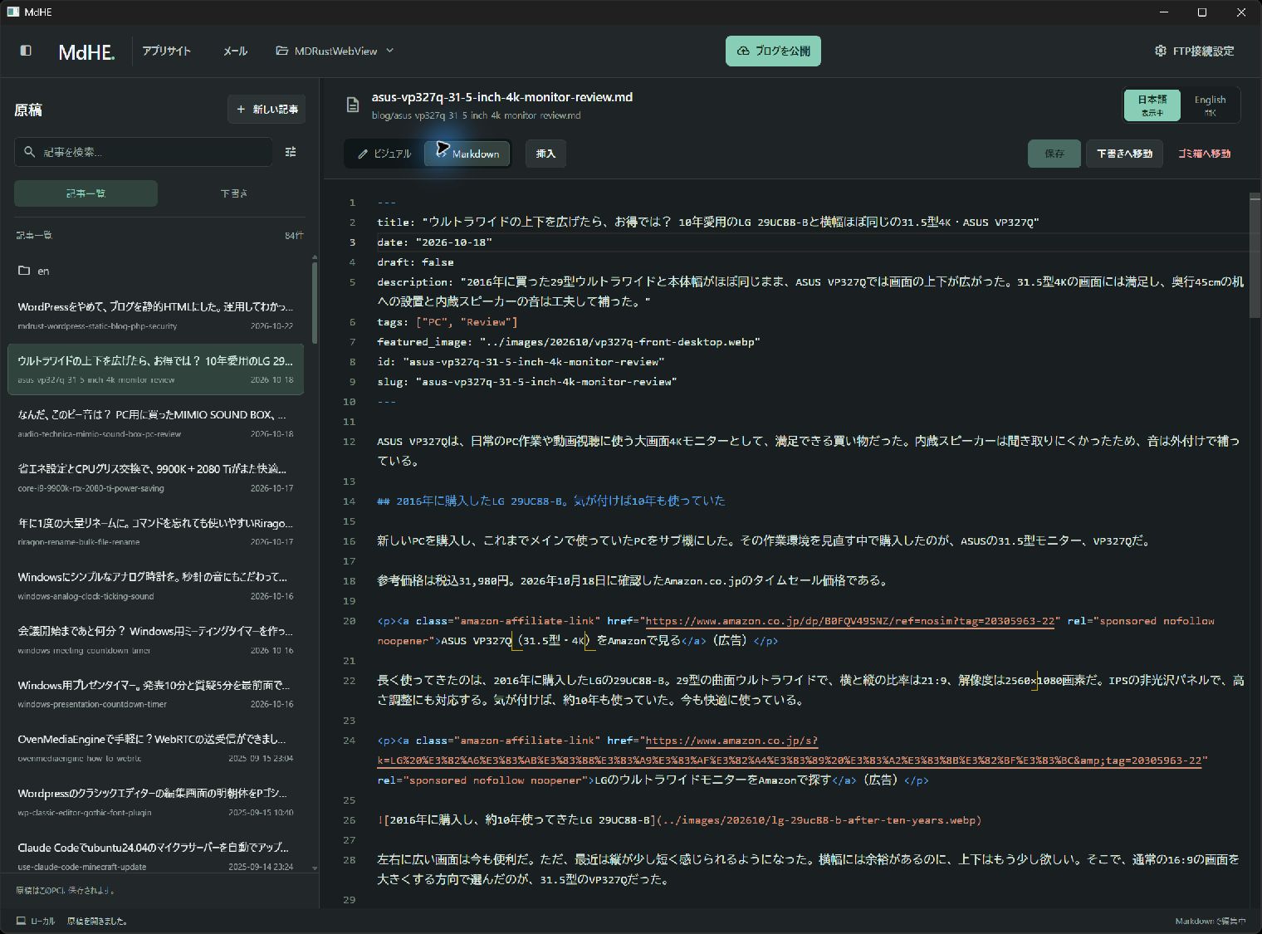Open the Claude Code ubuntu24.04 article
Screen dimensions: 1262x934
coord(155,855)
